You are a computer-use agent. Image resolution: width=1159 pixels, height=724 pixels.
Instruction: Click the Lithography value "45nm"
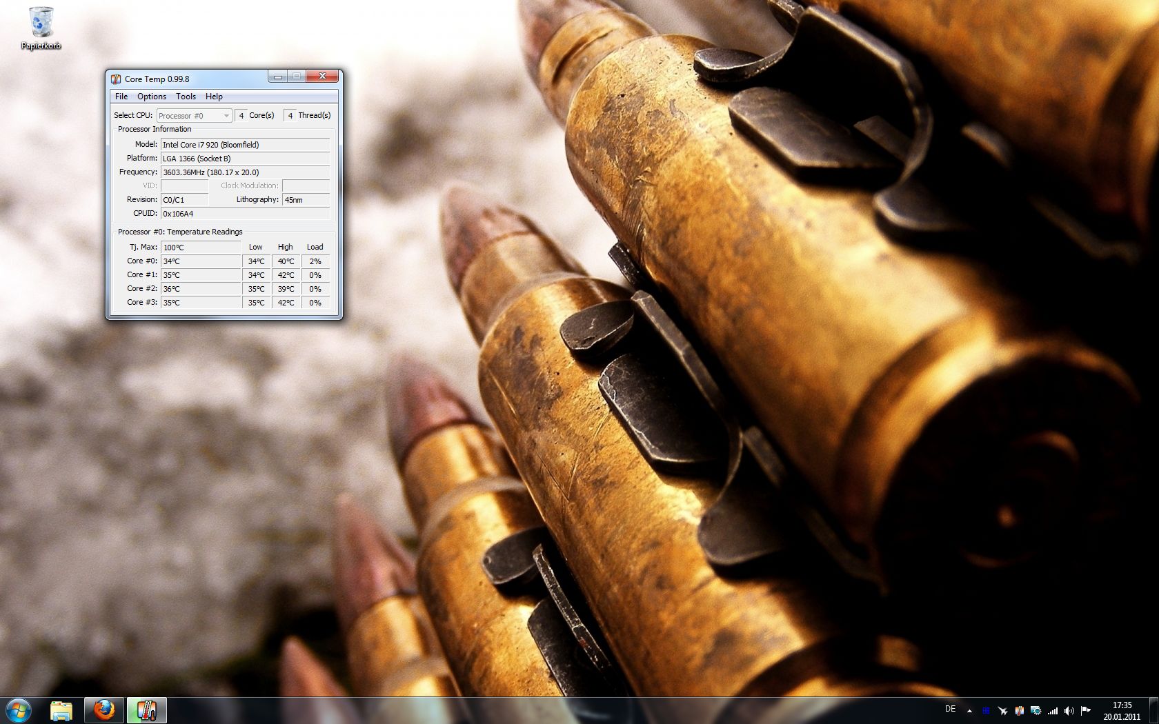coord(306,200)
